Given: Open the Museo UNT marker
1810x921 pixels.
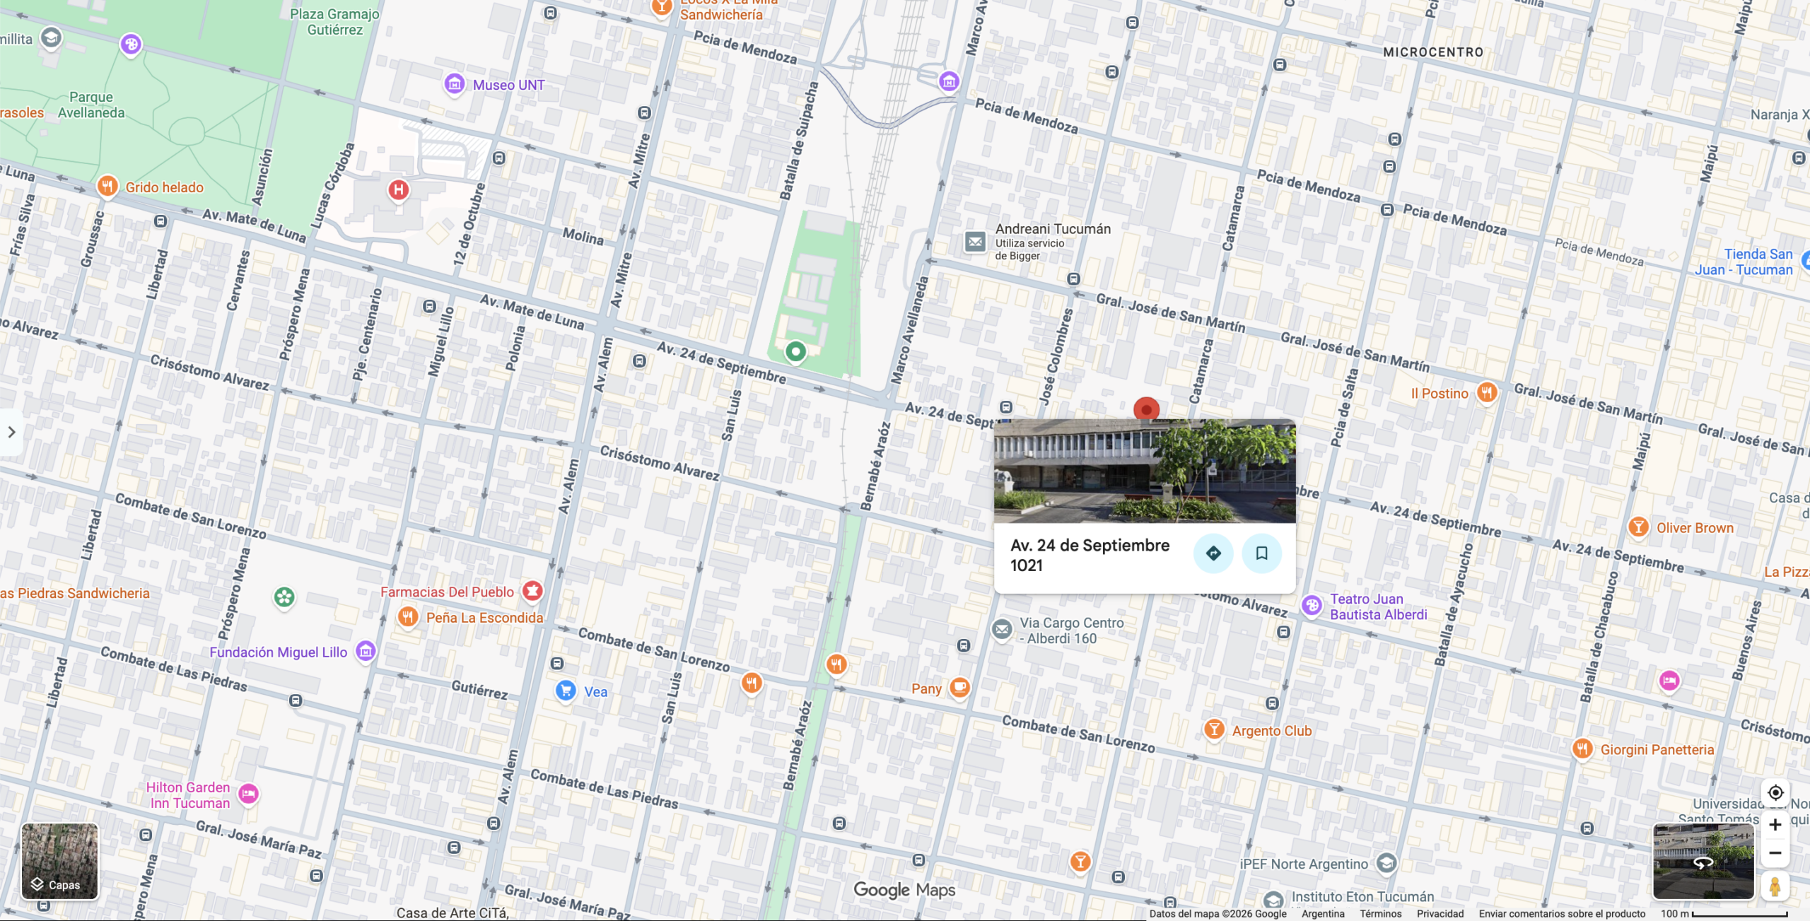Looking at the screenshot, I should pos(455,84).
